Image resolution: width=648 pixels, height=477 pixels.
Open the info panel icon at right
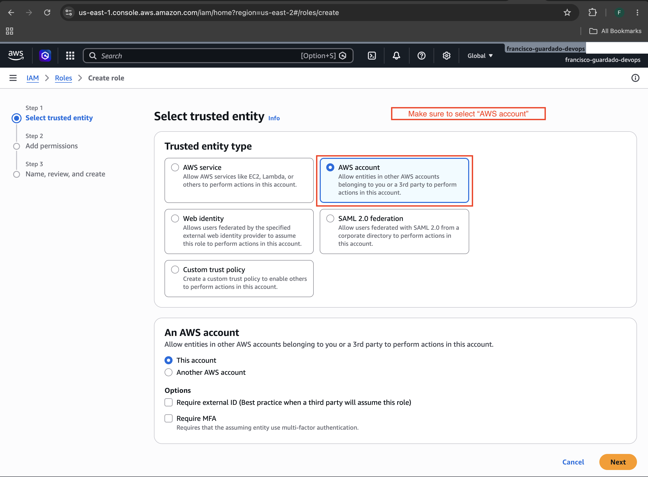click(x=635, y=78)
